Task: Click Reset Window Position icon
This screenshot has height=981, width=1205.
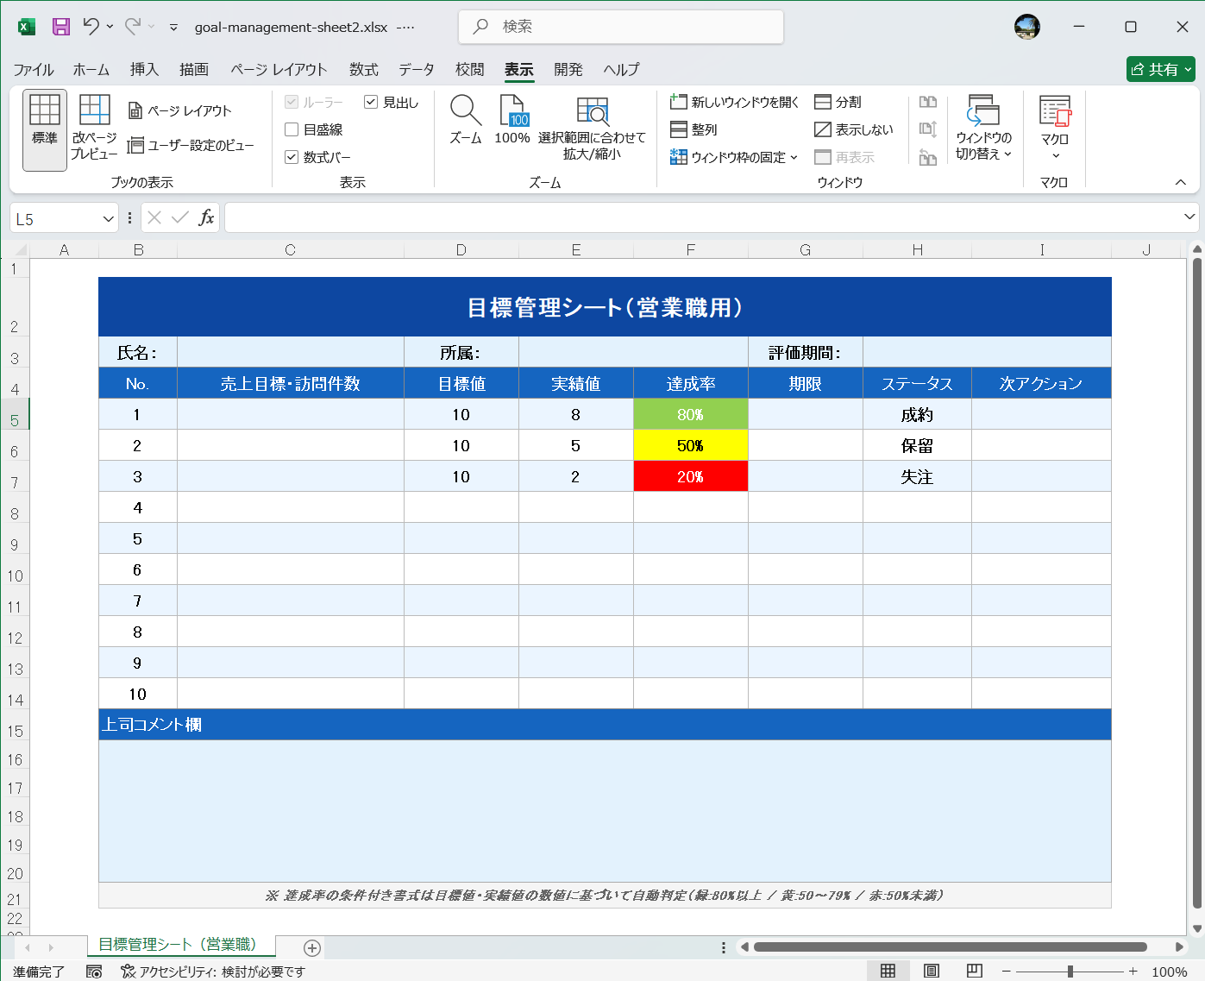Action: [x=928, y=157]
